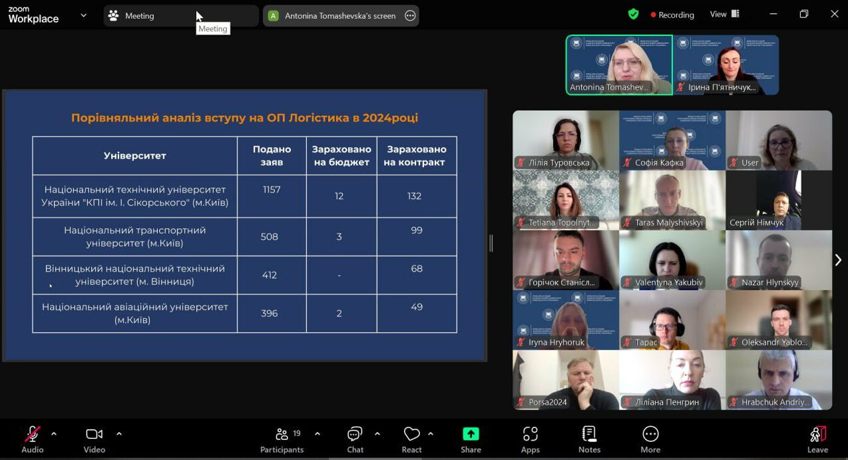Expand video options arrow next to Video
Viewport: 848px width, 460px height.
click(119, 434)
